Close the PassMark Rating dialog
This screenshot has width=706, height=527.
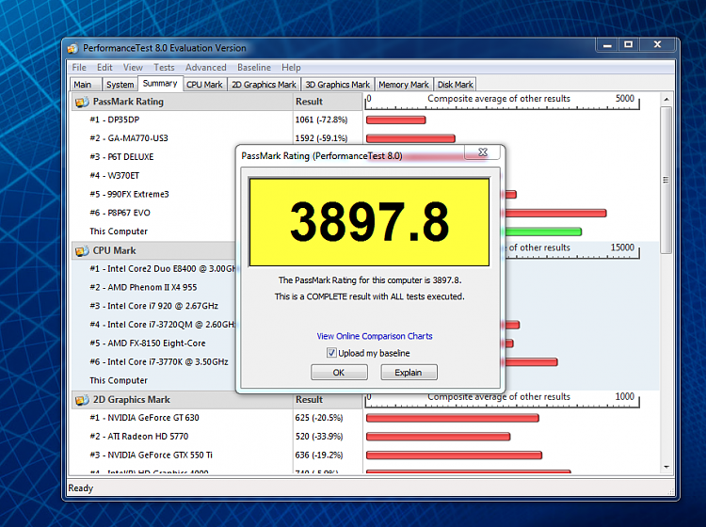483,152
